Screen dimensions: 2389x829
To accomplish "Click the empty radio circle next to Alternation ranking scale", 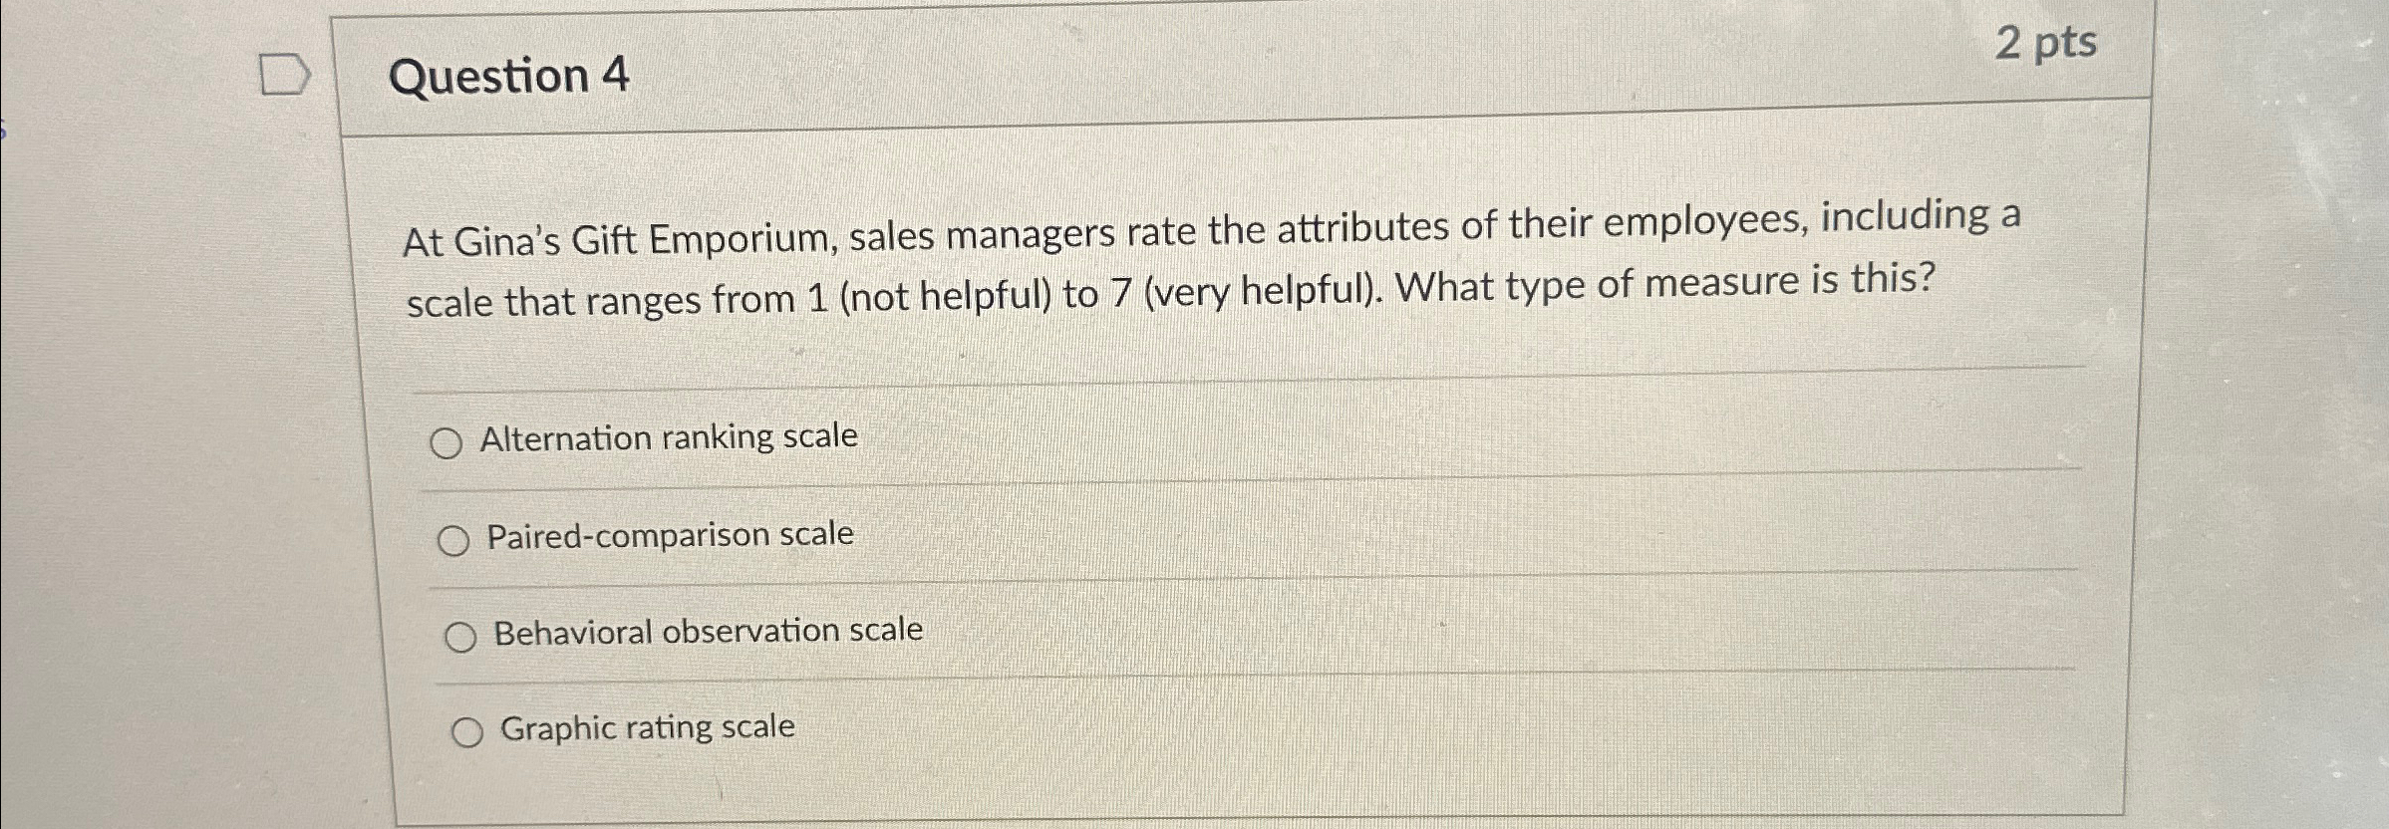I will click(x=449, y=440).
